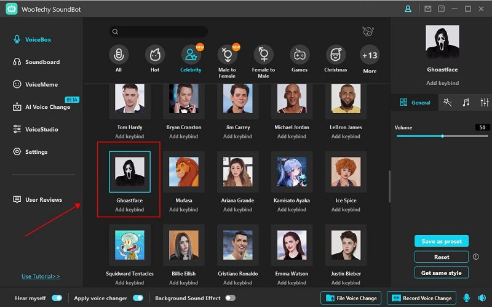Adjust the Volume slider handle
The height and width of the screenshot is (307, 492).
442,136
